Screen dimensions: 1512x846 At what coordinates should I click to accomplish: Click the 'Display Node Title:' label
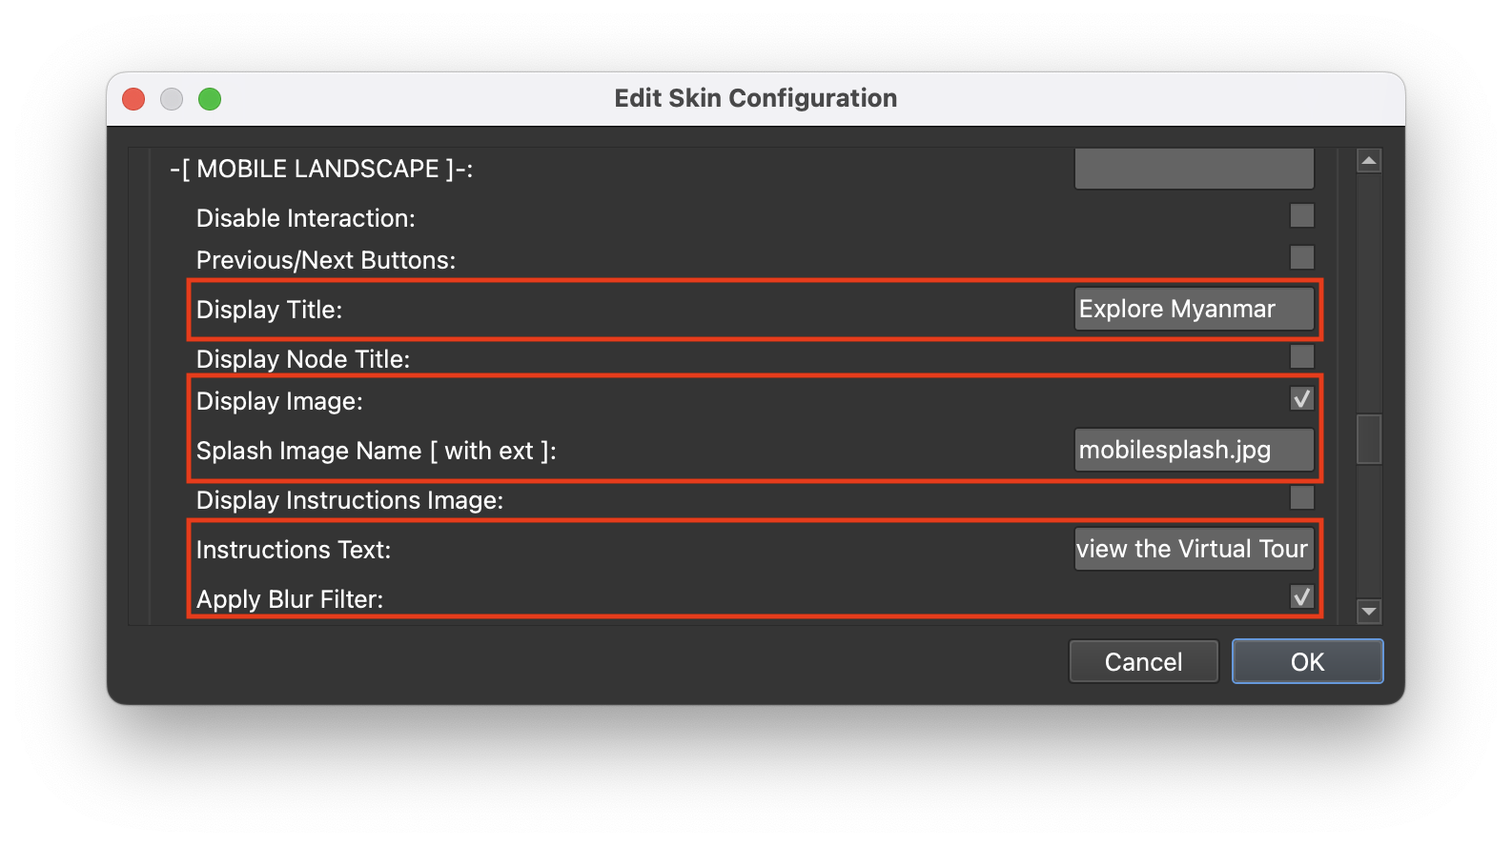click(303, 359)
